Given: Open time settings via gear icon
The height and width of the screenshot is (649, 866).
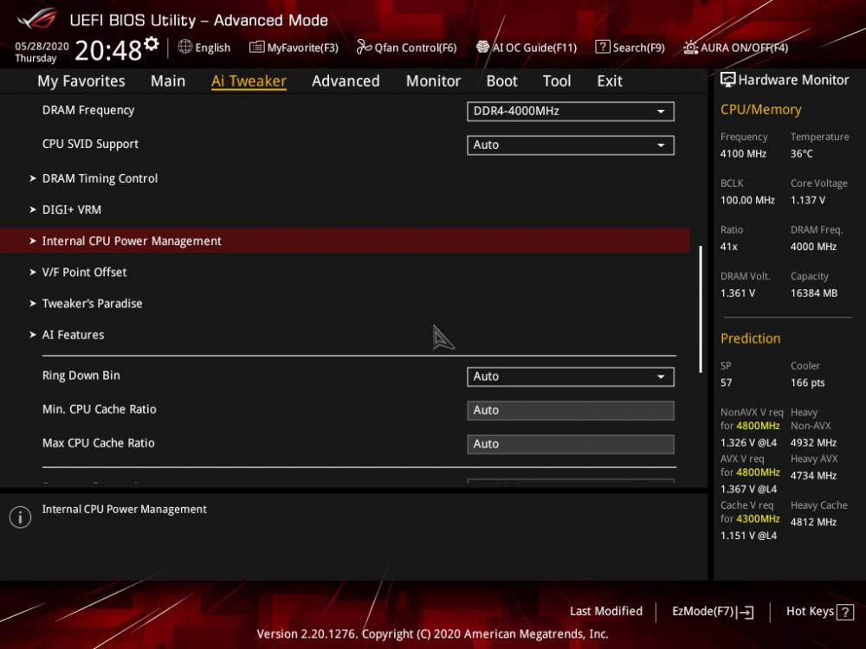Looking at the screenshot, I should (152, 43).
